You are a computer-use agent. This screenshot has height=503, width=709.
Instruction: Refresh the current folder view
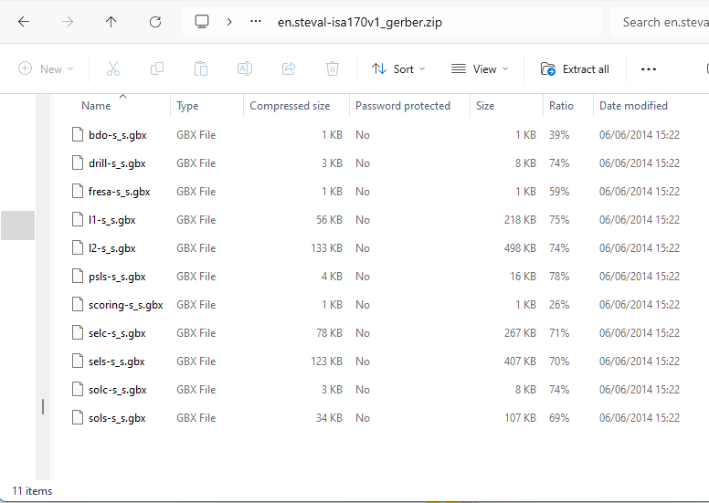[x=155, y=22]
